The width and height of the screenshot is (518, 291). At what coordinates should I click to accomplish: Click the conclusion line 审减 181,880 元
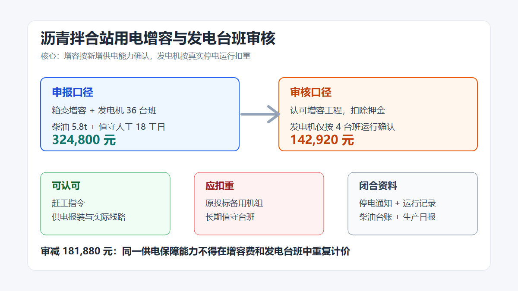(195, 251)
